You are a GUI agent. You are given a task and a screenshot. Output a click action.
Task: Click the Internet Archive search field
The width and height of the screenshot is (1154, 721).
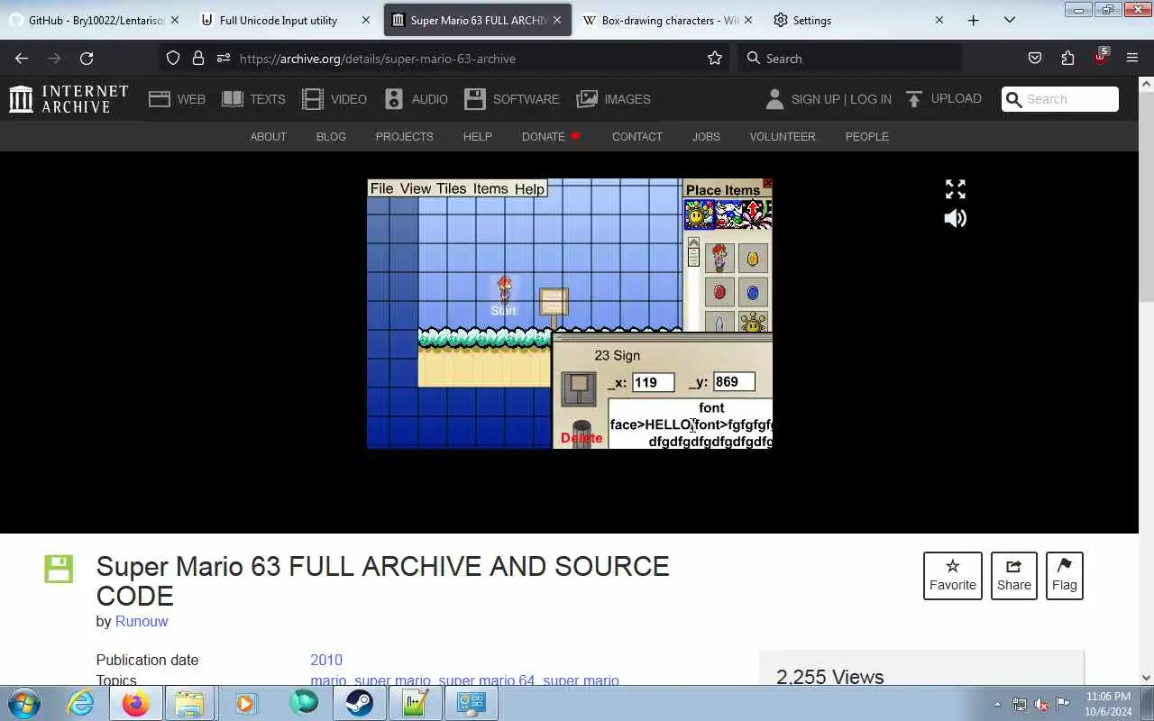click(x=1060, y=99)
